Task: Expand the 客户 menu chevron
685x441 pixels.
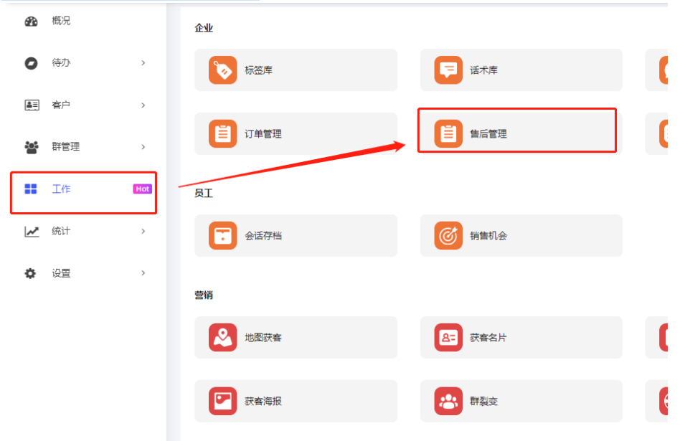Action: (x=143, y=105)
